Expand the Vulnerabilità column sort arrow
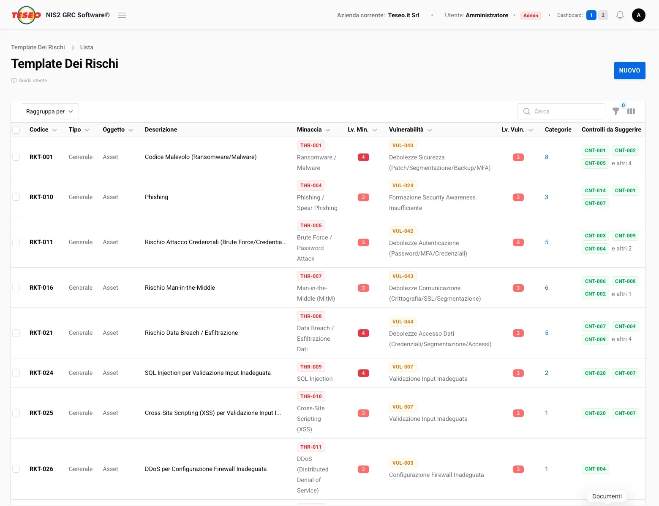 430,130
